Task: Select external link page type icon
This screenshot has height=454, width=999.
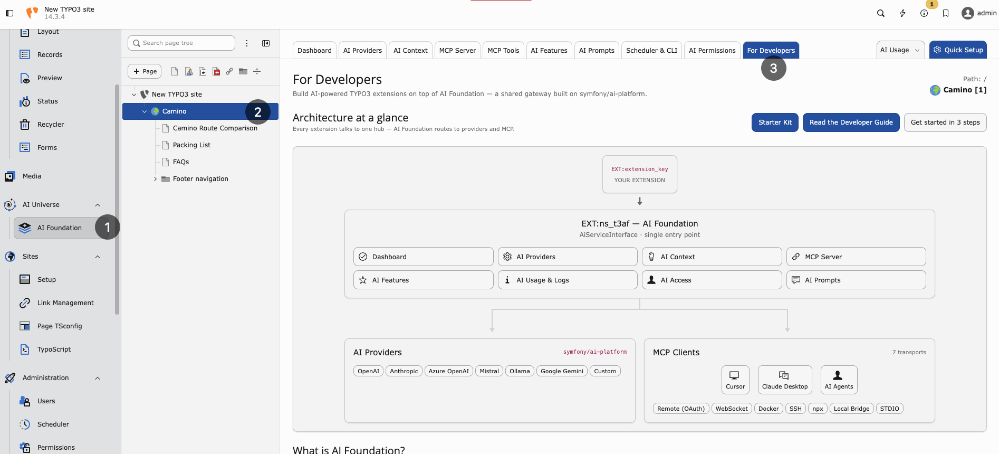Action: pyautogui.click(x=229, y=71)
